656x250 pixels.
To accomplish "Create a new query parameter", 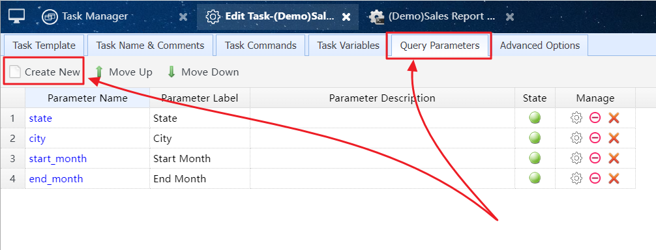I will click(x=45, y=72).
